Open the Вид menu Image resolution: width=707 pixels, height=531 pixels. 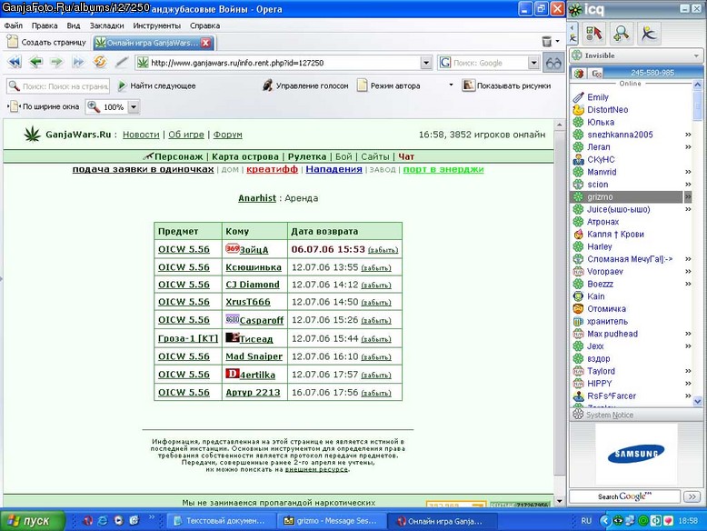pyautogui.click(x=73, y=25)
